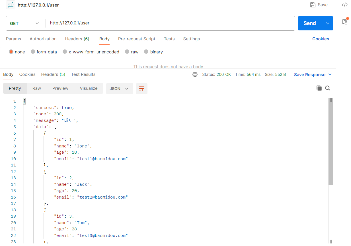Copy response body to clipboard
351x246 pixels.
pyautogui.click(x=319, y=88)
